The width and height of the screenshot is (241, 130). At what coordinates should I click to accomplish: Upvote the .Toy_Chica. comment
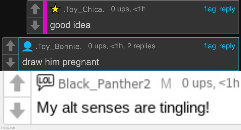click(x=35, y=10)
